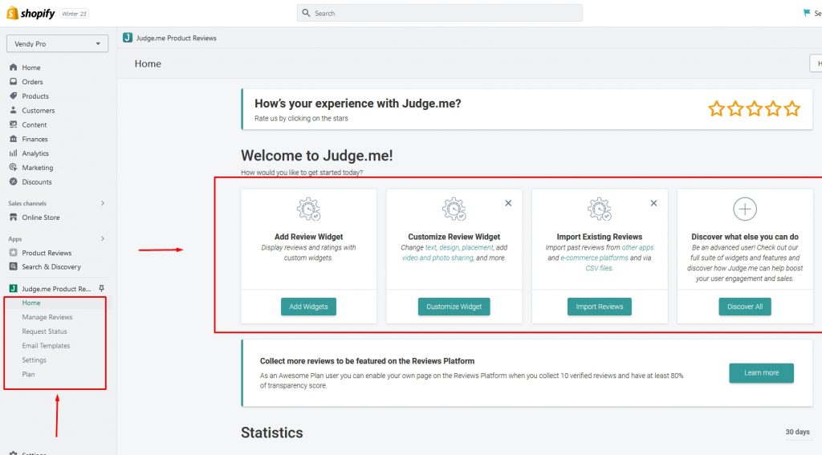Click the Online Store shop icon

pos(13,217)
